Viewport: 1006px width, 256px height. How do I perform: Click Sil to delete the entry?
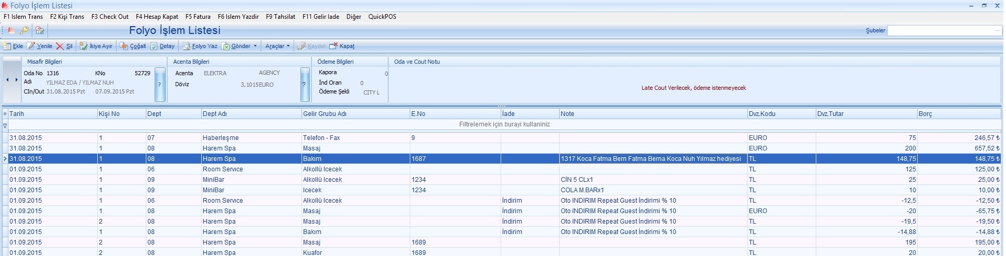[64, 46]
